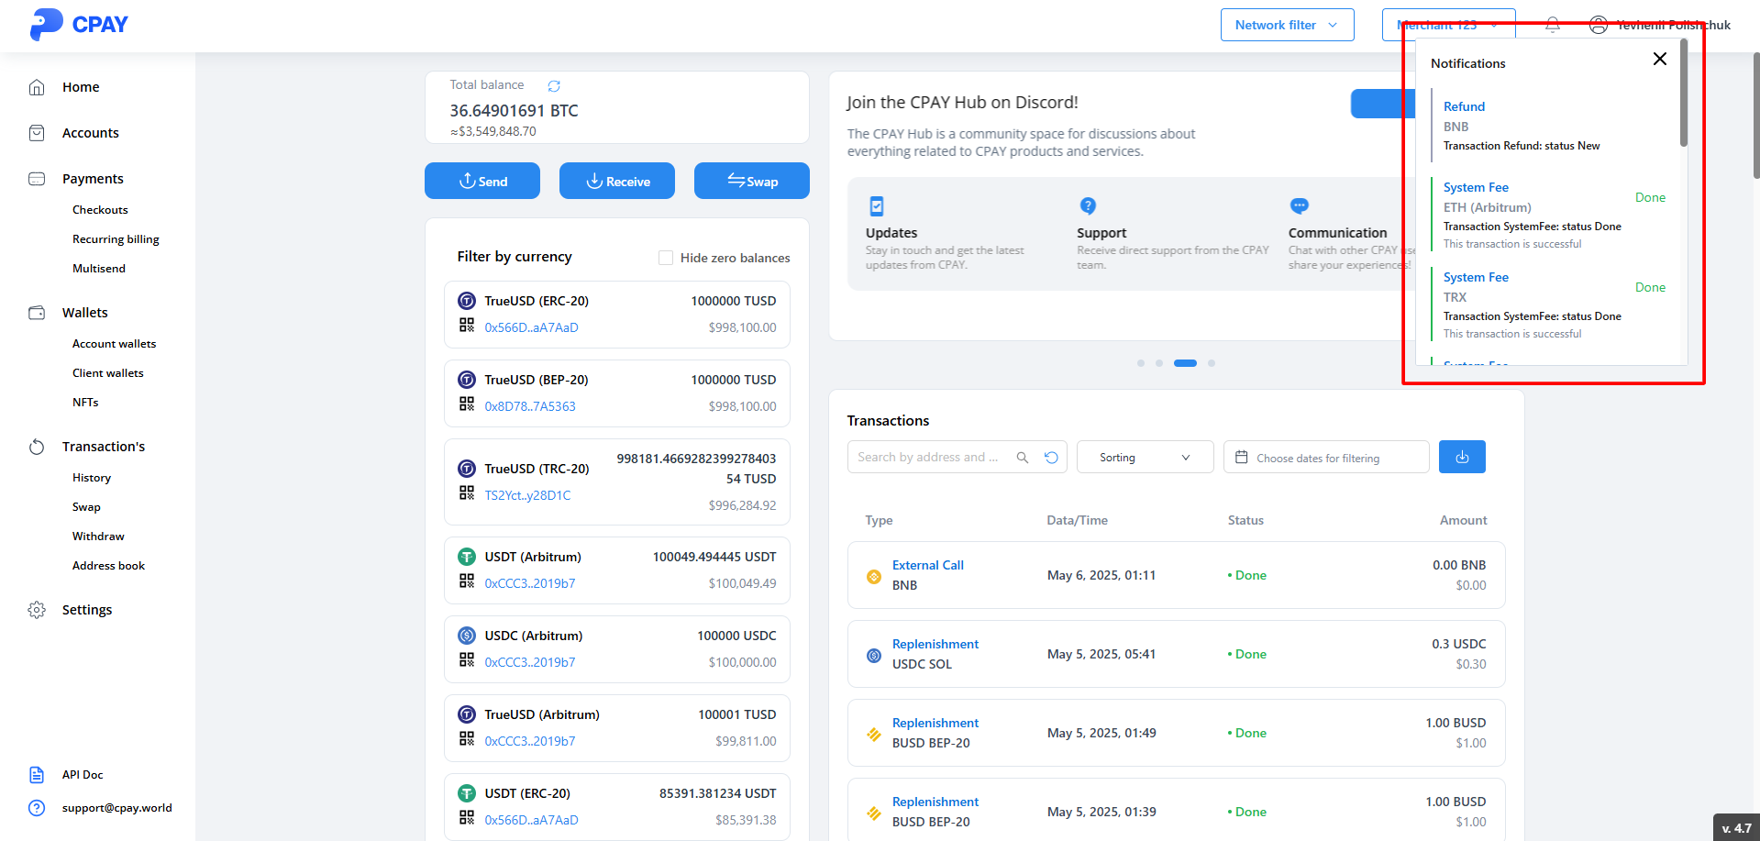Viewport: 1760px width, 841px height.
Task: Open the Merchant selector dropdown
Action: coord(1448,25)
